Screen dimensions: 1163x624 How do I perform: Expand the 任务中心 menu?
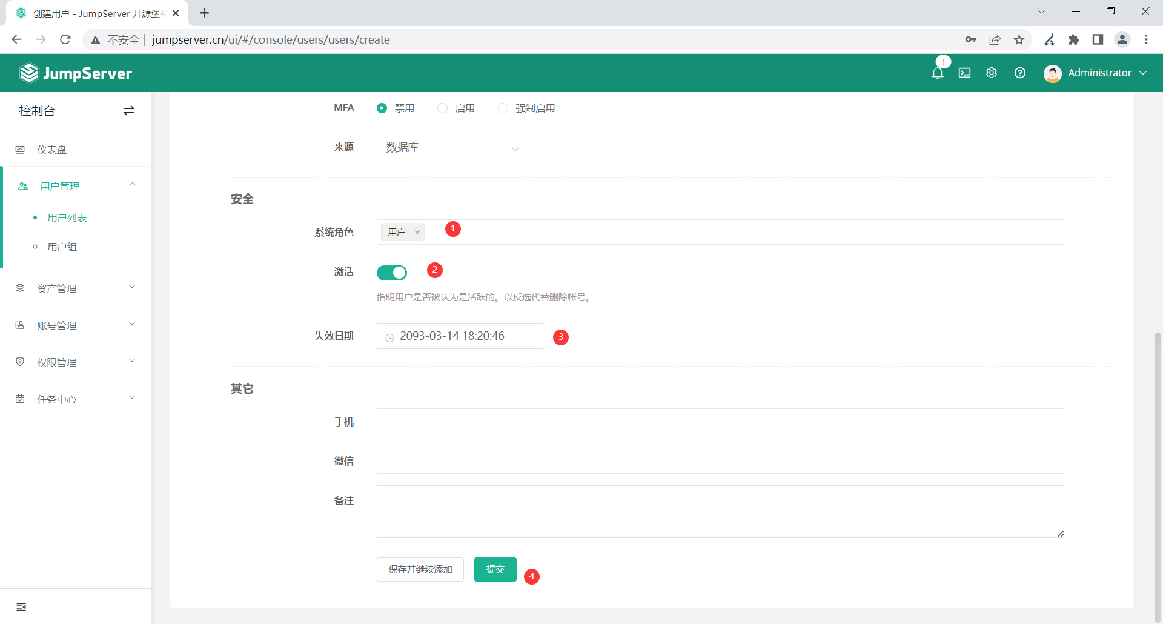[132, 397]
